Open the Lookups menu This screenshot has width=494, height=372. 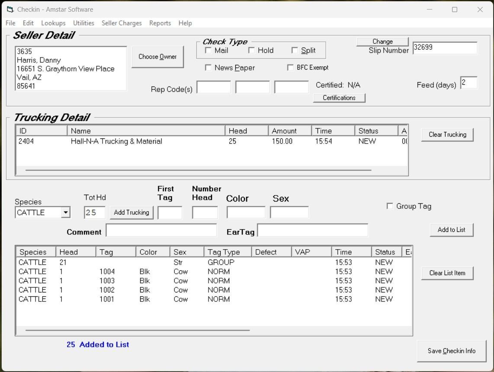pyautogui.click(x=53, y=23)
